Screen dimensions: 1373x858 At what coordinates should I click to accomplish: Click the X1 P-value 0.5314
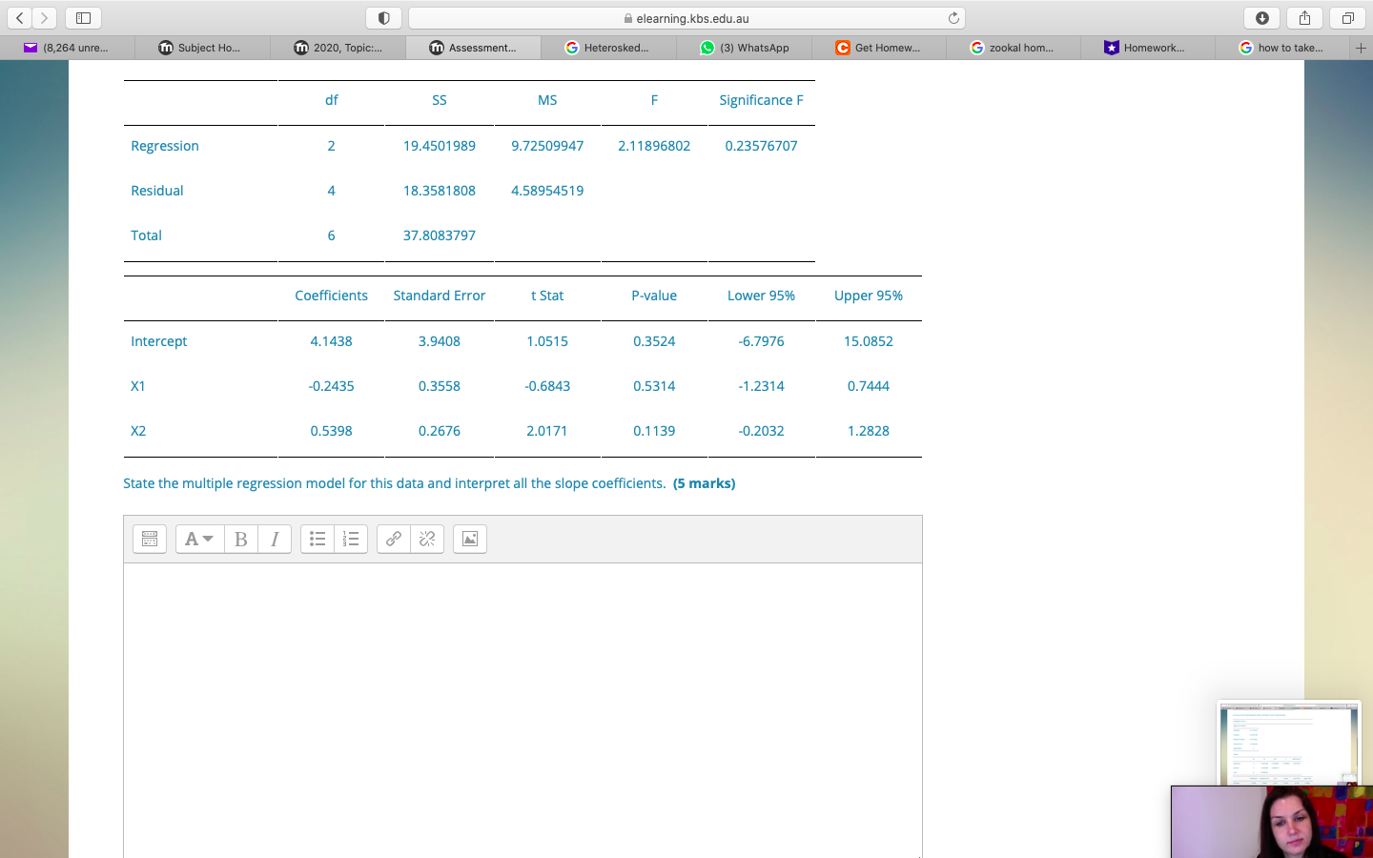pyautogui.click(x=654, y=386)
